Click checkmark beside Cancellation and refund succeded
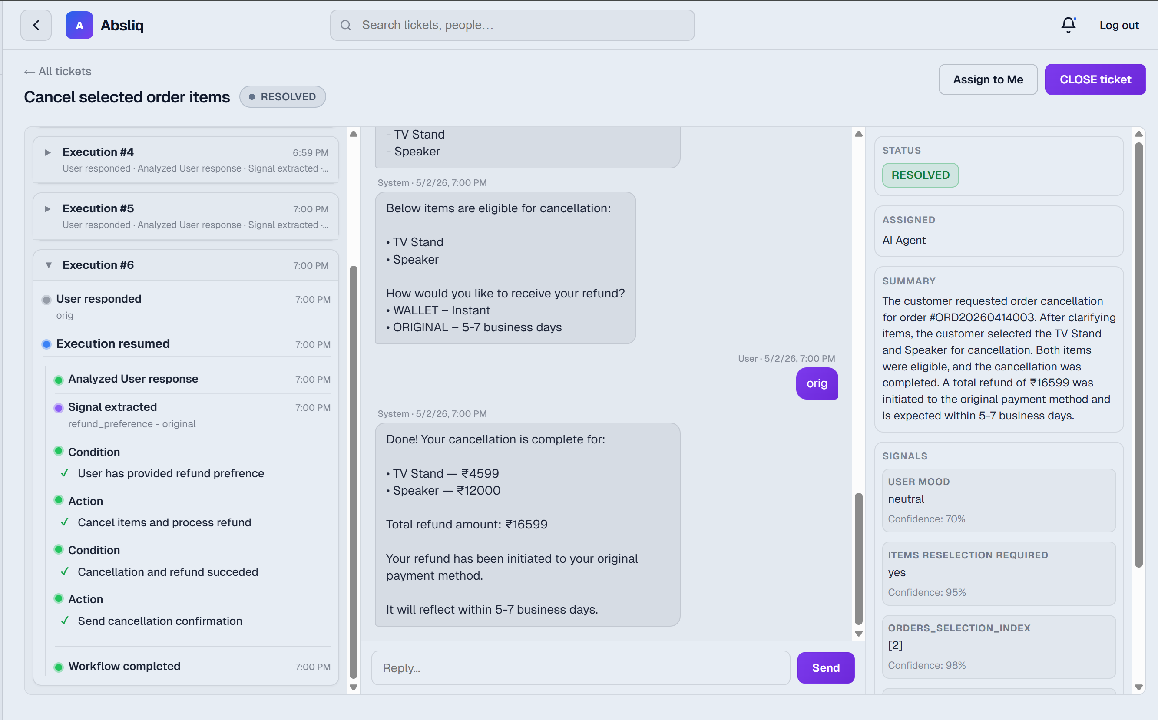Image resolution: width=1158 pixels, height=720 pixels. tap(65, 571)
